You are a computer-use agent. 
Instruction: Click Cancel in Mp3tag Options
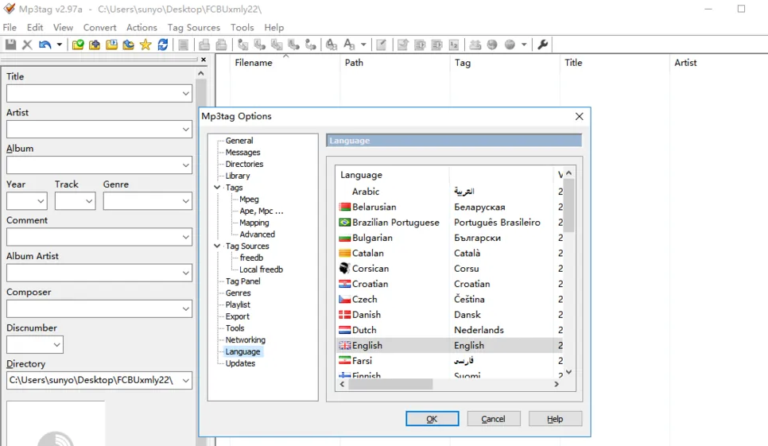pos(493,419)
